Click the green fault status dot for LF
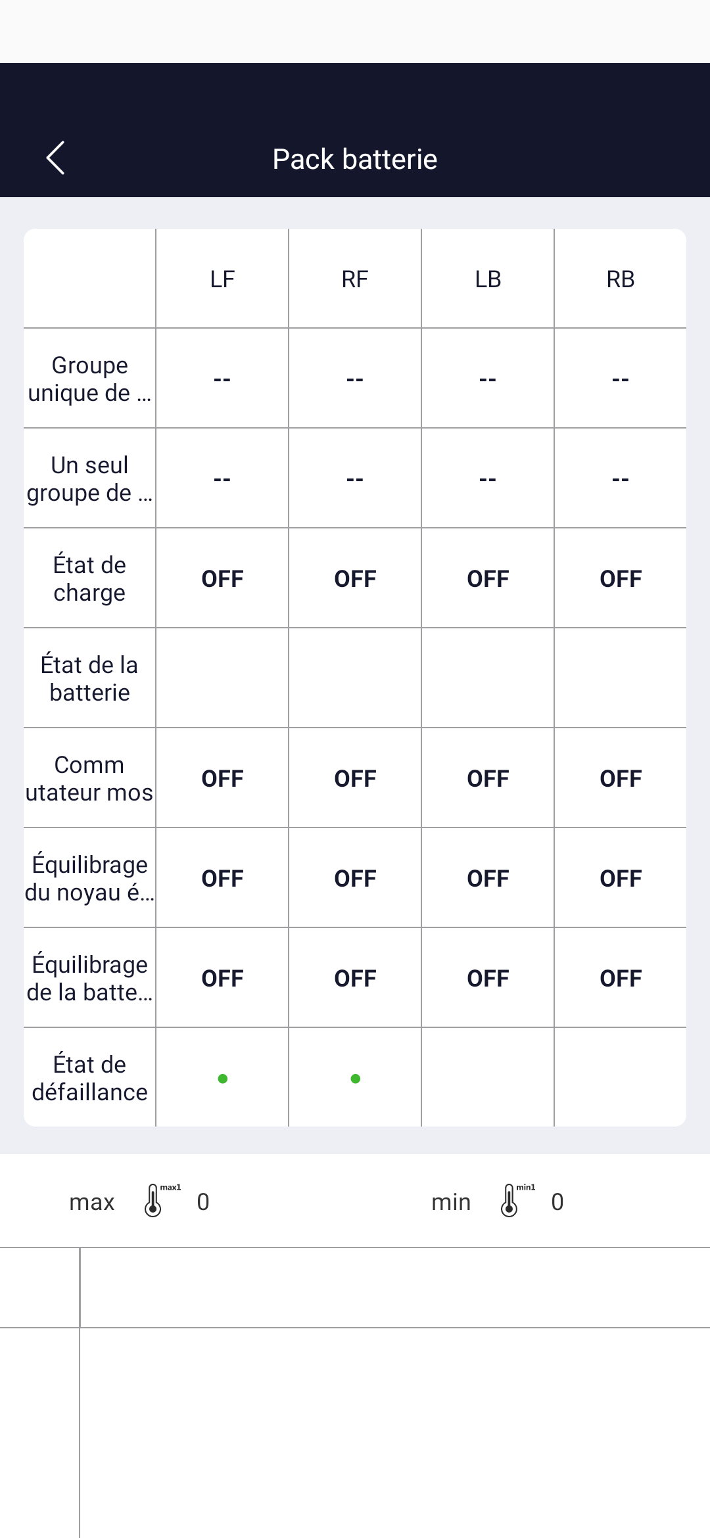 coord(223,1079)
